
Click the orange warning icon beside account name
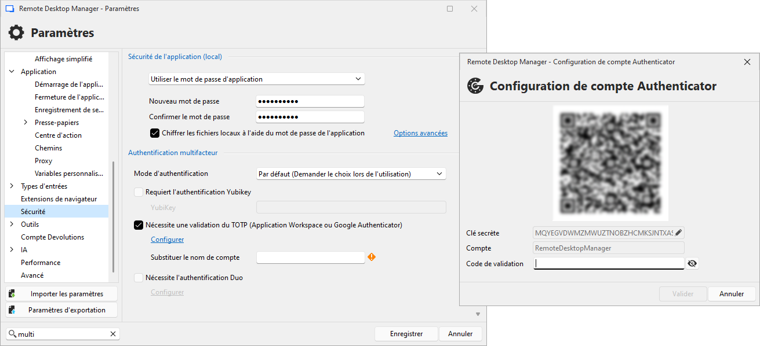click(x=372, y=257)
